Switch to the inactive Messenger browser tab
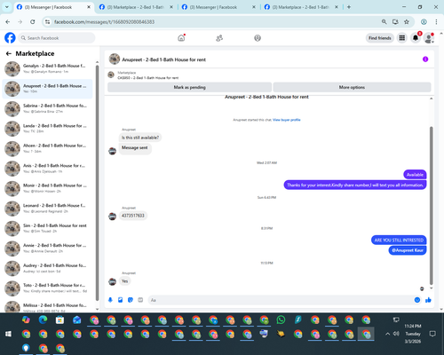The height and width of the screenshot is (355, 444). pyautogui.click(x=218, y=7)
